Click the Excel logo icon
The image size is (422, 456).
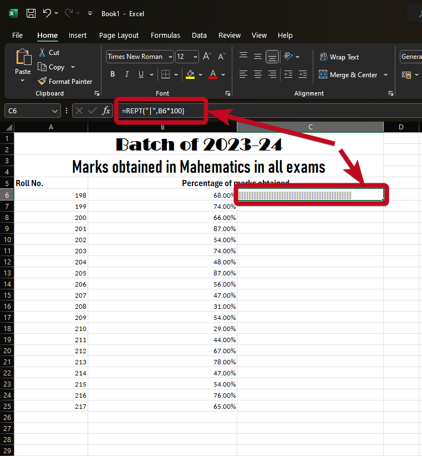tap(13, 13)
